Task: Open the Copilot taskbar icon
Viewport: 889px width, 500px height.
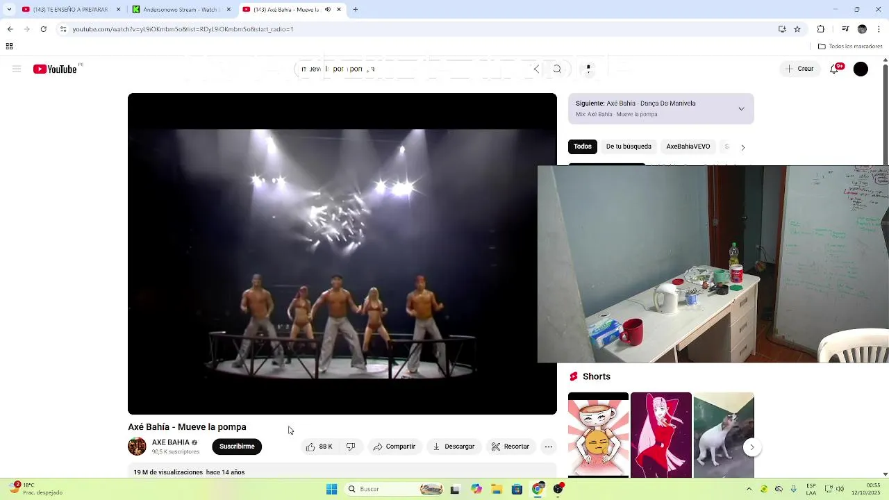Action: (x=476, y=489)
